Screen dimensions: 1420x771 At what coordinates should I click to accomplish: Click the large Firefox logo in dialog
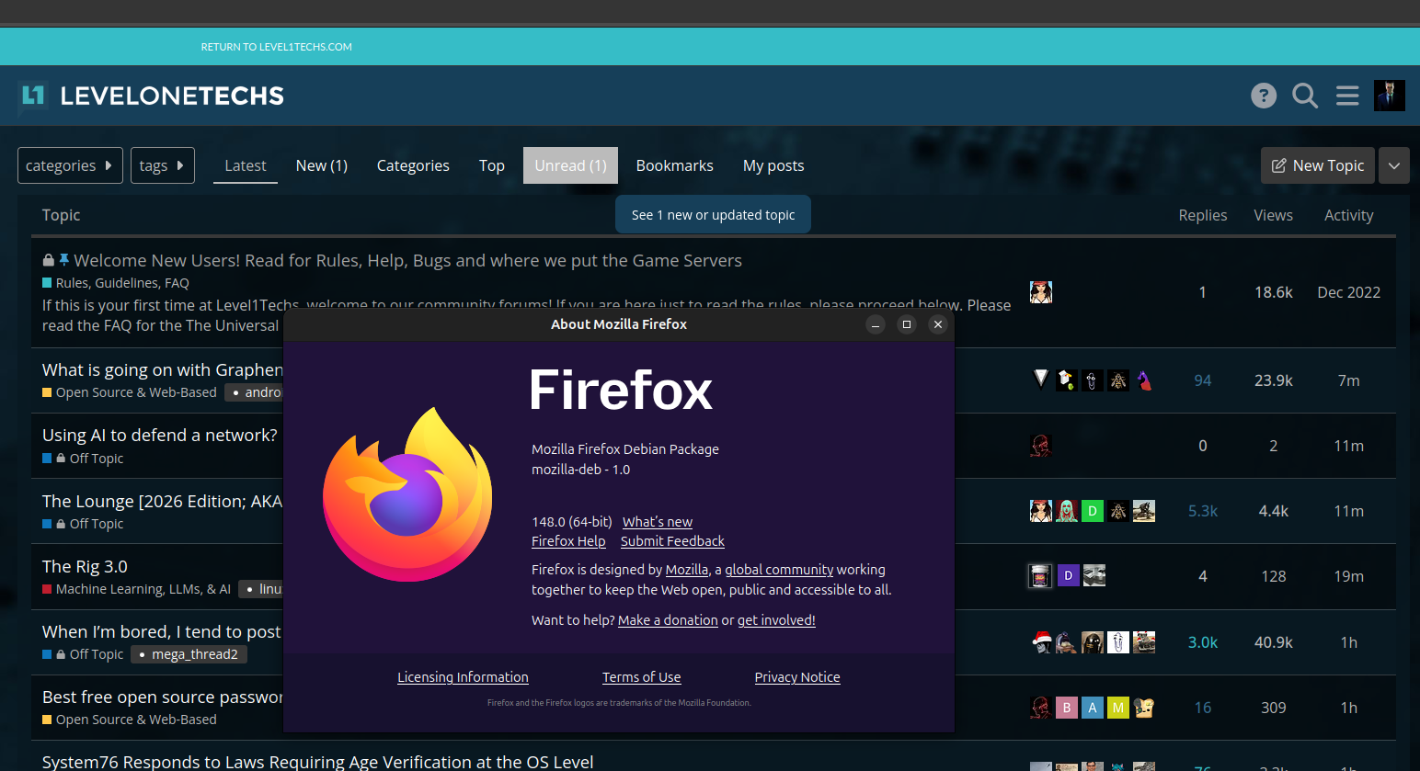point(407,494)
